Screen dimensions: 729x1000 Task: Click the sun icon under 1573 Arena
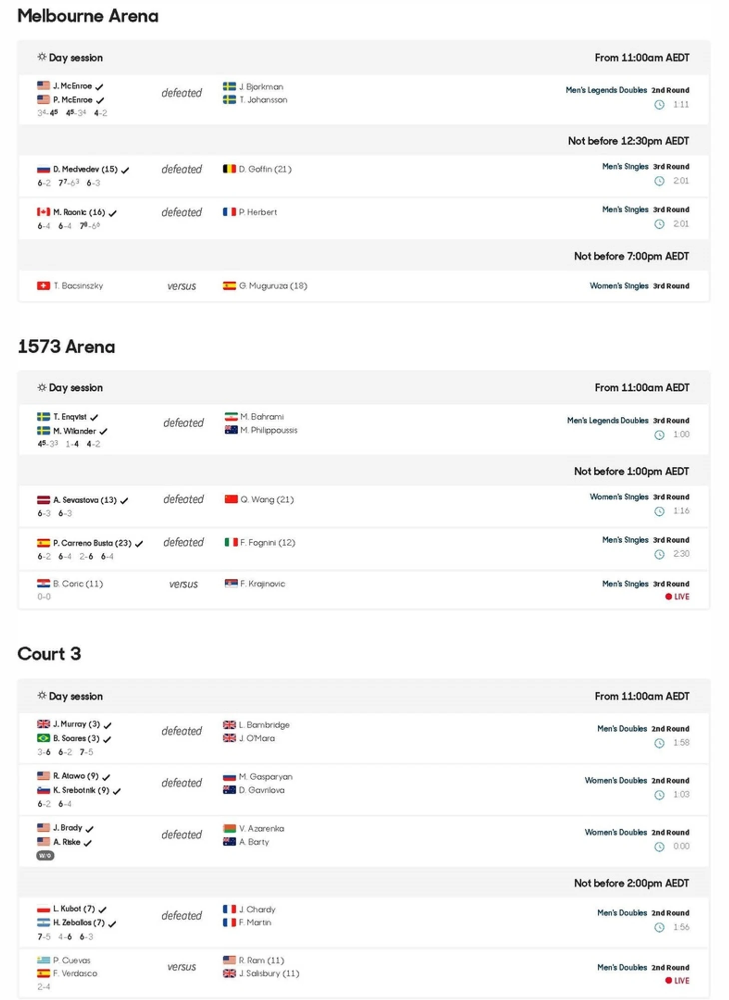(x=41, y=387)
